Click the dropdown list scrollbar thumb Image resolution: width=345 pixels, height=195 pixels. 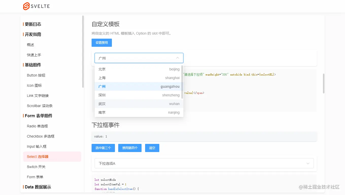pyautogui.click(x=182, y=82)
